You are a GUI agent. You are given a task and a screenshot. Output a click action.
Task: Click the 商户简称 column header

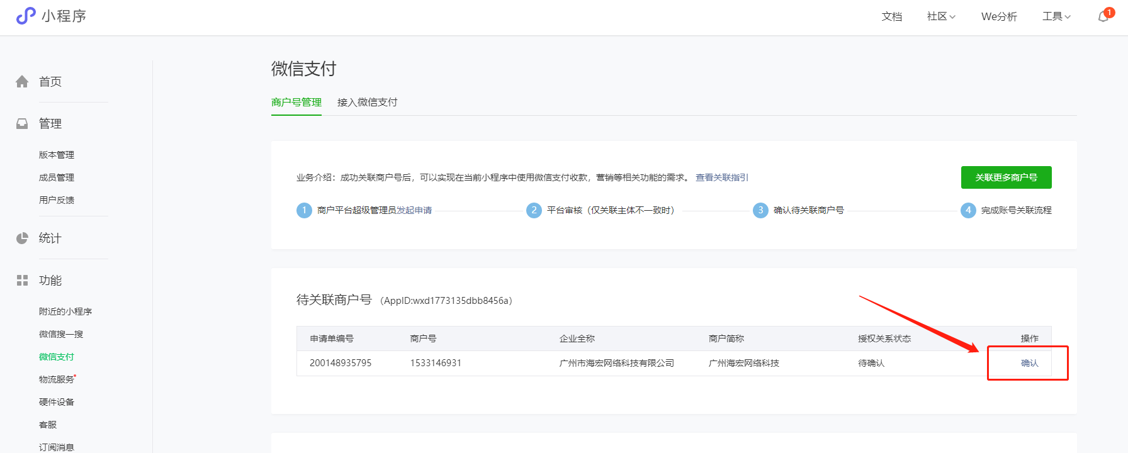click(726, 338)
